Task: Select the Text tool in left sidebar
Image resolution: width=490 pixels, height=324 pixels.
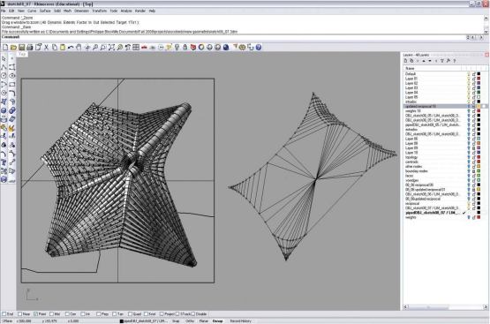Action: click(4, 162)
